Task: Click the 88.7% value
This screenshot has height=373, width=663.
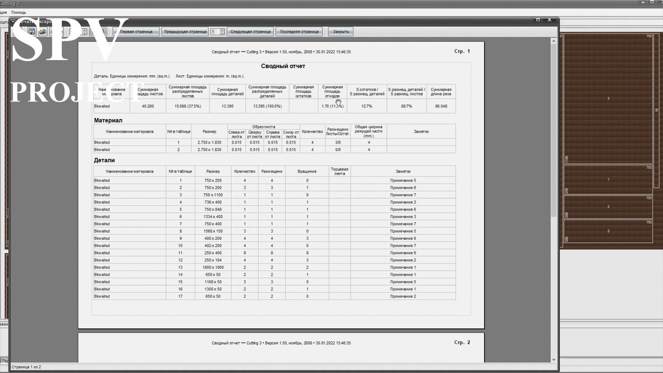Action: [406, 106]
